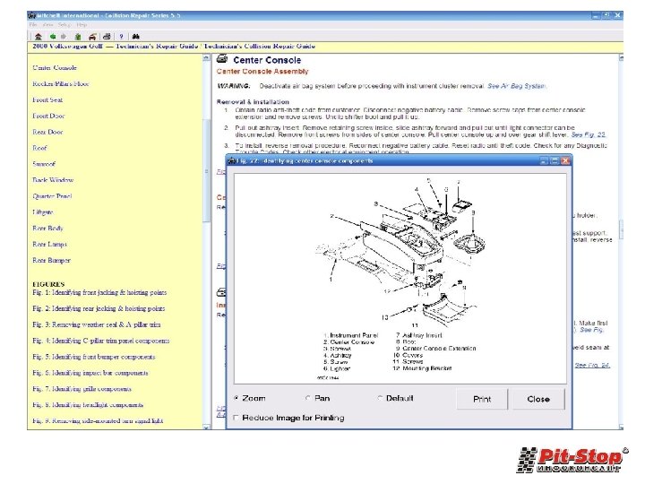Viewport: 645px width, 484px height.
Task: Click the Center Console Assembly heading
Action: [x=262, y=71]
